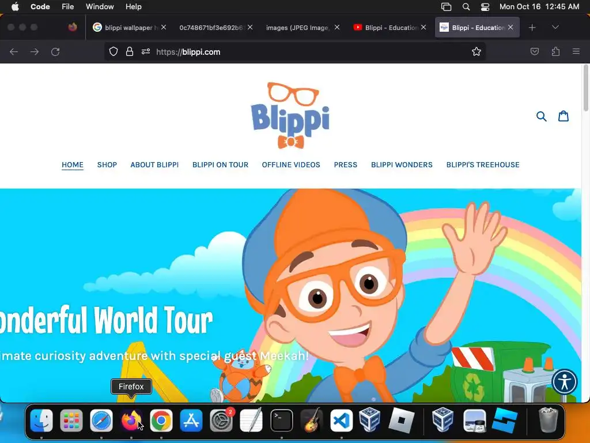This screenshot has width=590, height=443.
Task: Open the PRESS navigation link
Action: coord(346,165)
